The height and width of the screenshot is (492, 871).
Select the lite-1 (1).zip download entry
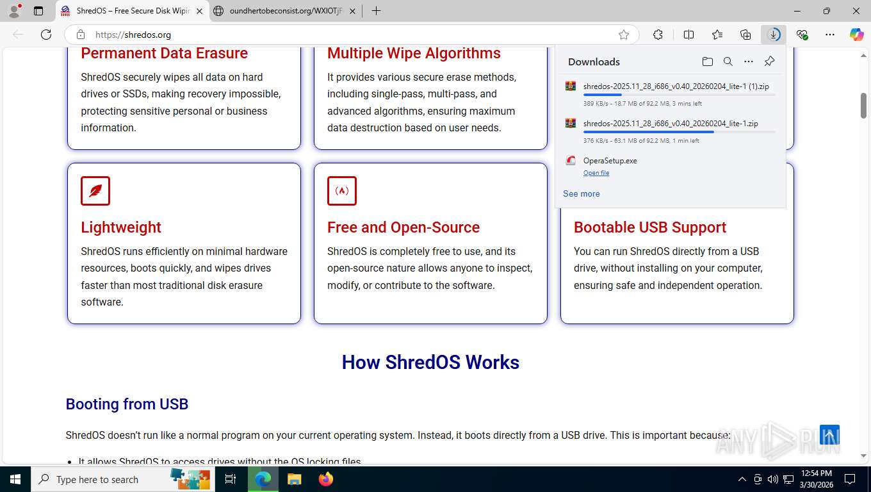pos(671,94)
